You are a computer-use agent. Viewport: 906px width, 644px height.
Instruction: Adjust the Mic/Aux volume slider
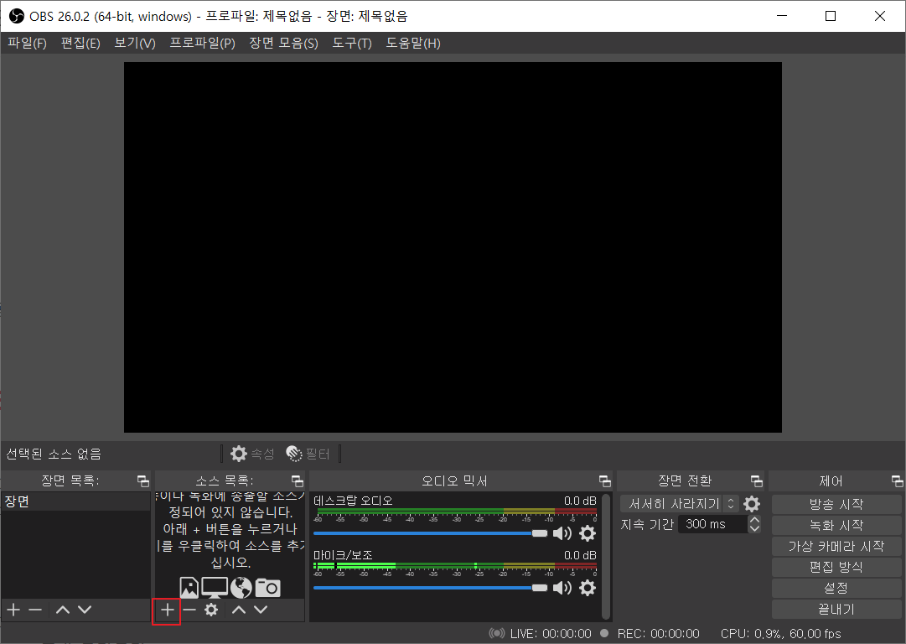(431, 588)
